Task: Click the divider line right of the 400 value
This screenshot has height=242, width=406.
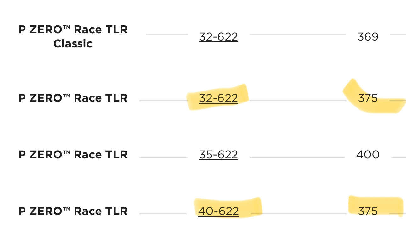Action: click(x=398, y=157)
